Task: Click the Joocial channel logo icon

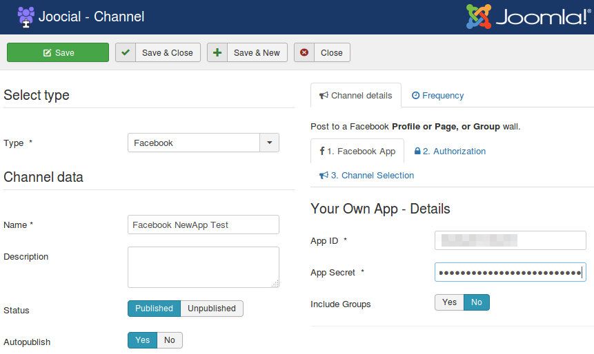Action: pyautogui.click(x=26, y=17)
